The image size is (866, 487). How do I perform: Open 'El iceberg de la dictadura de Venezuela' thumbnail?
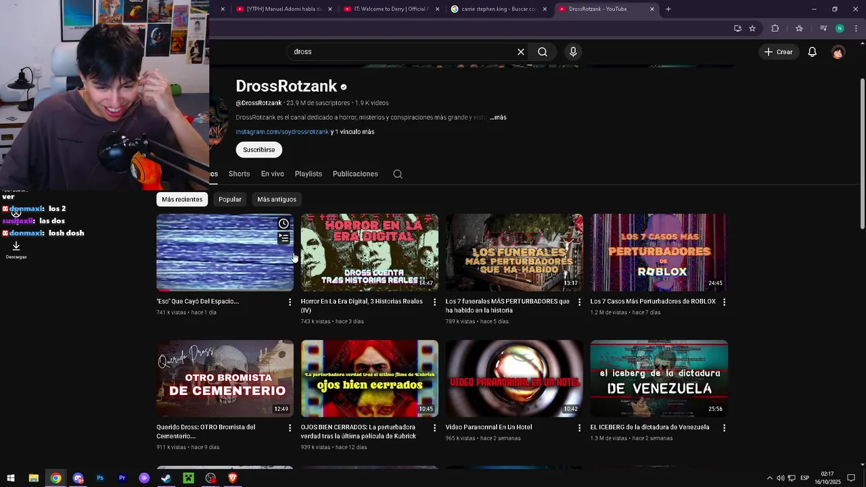coord(659,379)
